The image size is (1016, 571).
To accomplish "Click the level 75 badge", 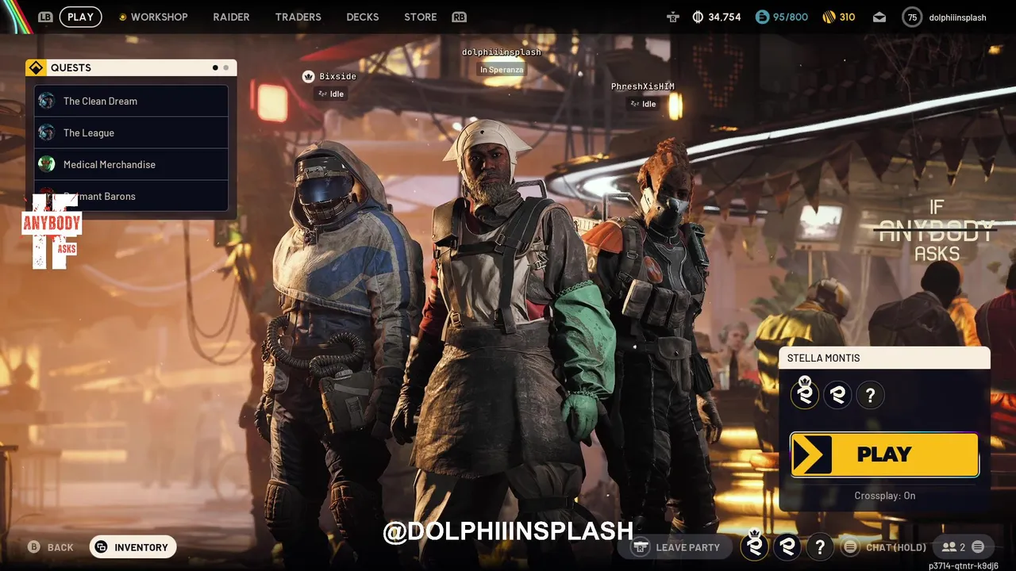I will coord(912,17).
